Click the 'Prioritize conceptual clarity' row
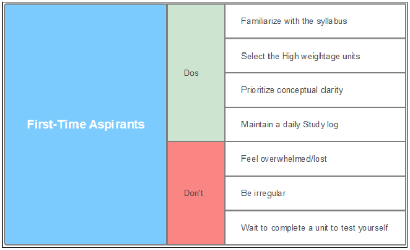The width and height of the screenshot is (410, 250). 315,90
